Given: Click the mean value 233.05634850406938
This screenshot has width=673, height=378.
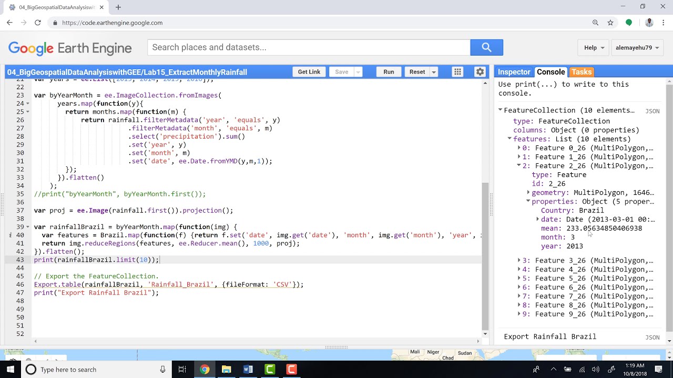Looking at the screenshot, I should click(604, 228).
